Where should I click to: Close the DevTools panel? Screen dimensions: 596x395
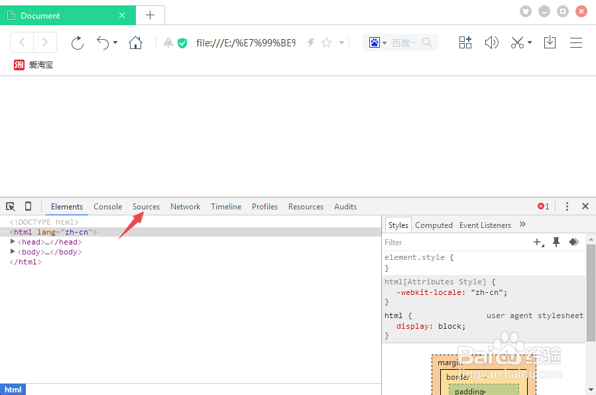point(585,206)
